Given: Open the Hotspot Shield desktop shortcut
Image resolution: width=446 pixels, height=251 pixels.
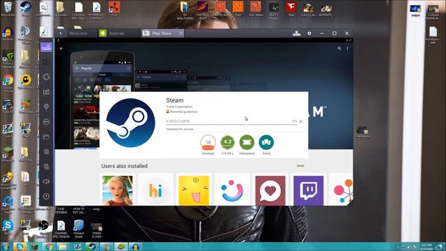Looking at the screenshot, I should pyautogui.click(x=79, y=229).
